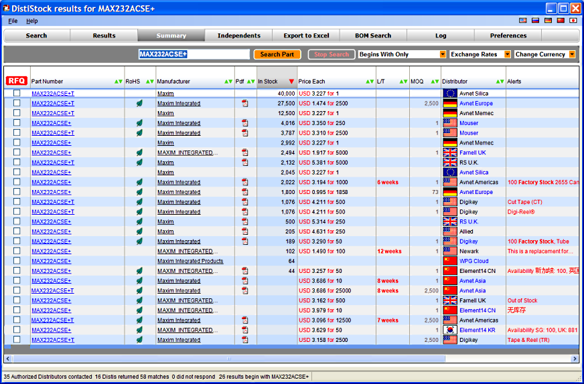Click the Chinese flag language icon
This screenshot has height=384, width=584.
pyautogui.click(x=561, y=21)
